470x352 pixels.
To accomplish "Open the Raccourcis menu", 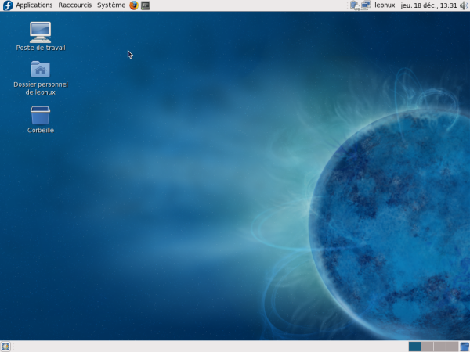I will pyautogui.click(x=75, y=5).
